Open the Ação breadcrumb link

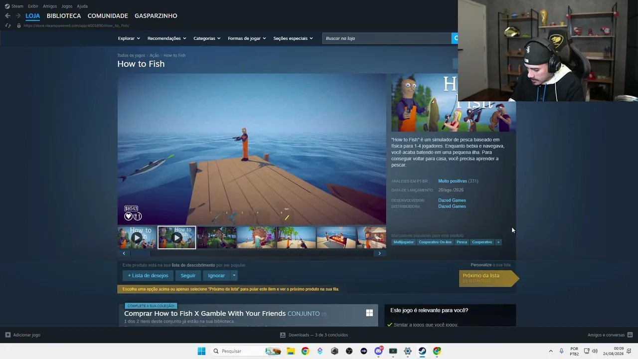click(154, 55)
